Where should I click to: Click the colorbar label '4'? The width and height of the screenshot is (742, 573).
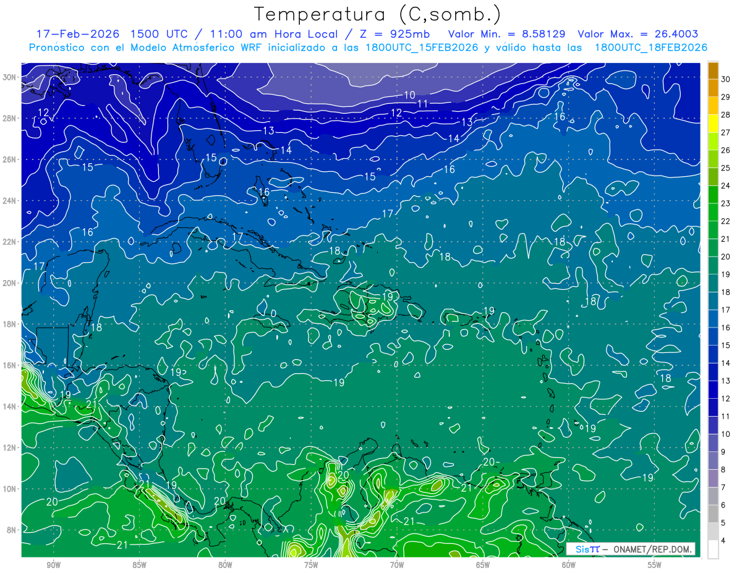[723, 541]
